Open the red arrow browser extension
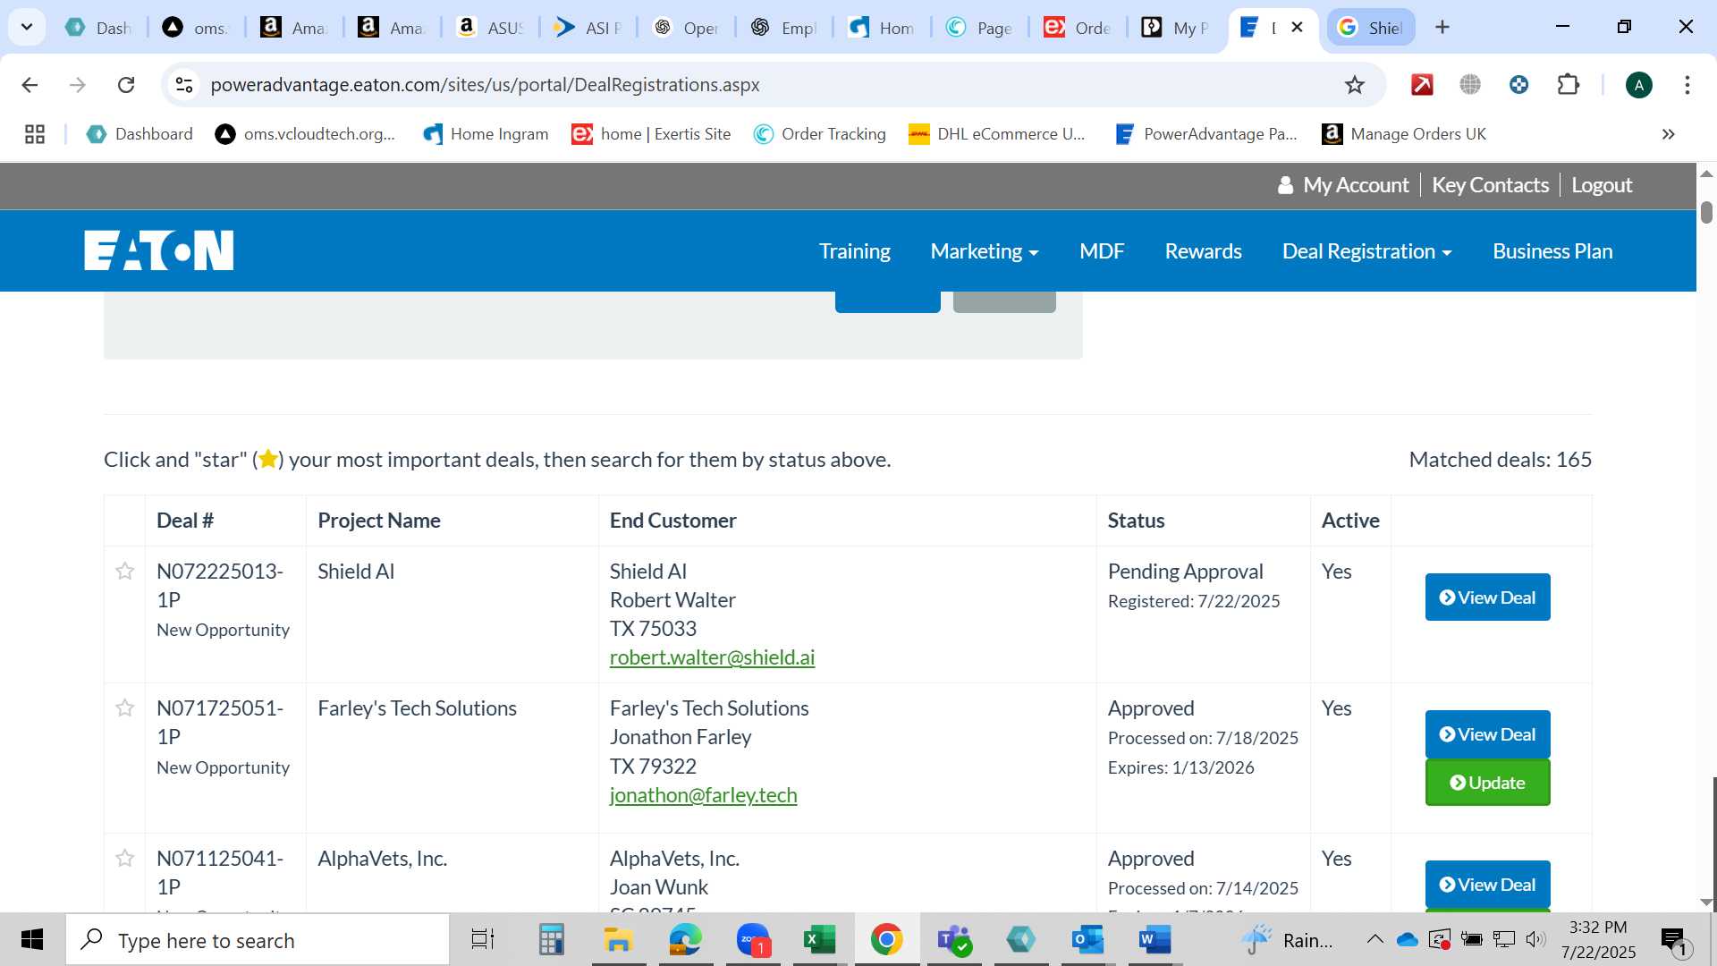Image resolution: width=1717 pixels, height=966 pixels. tap(1422, 85)
